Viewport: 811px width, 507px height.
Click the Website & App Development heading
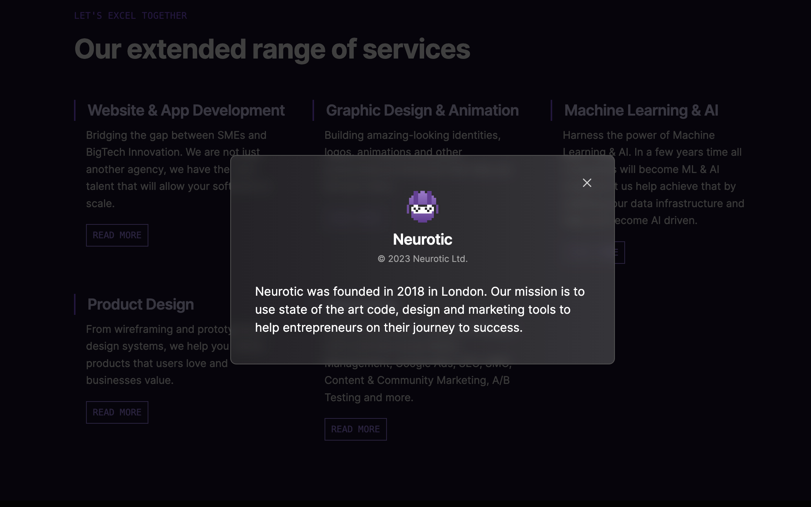point(186,110)
